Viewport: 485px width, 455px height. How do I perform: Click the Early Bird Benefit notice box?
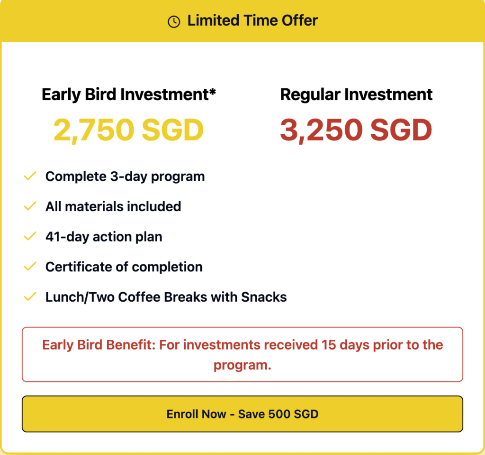click(x=242, y=354)
